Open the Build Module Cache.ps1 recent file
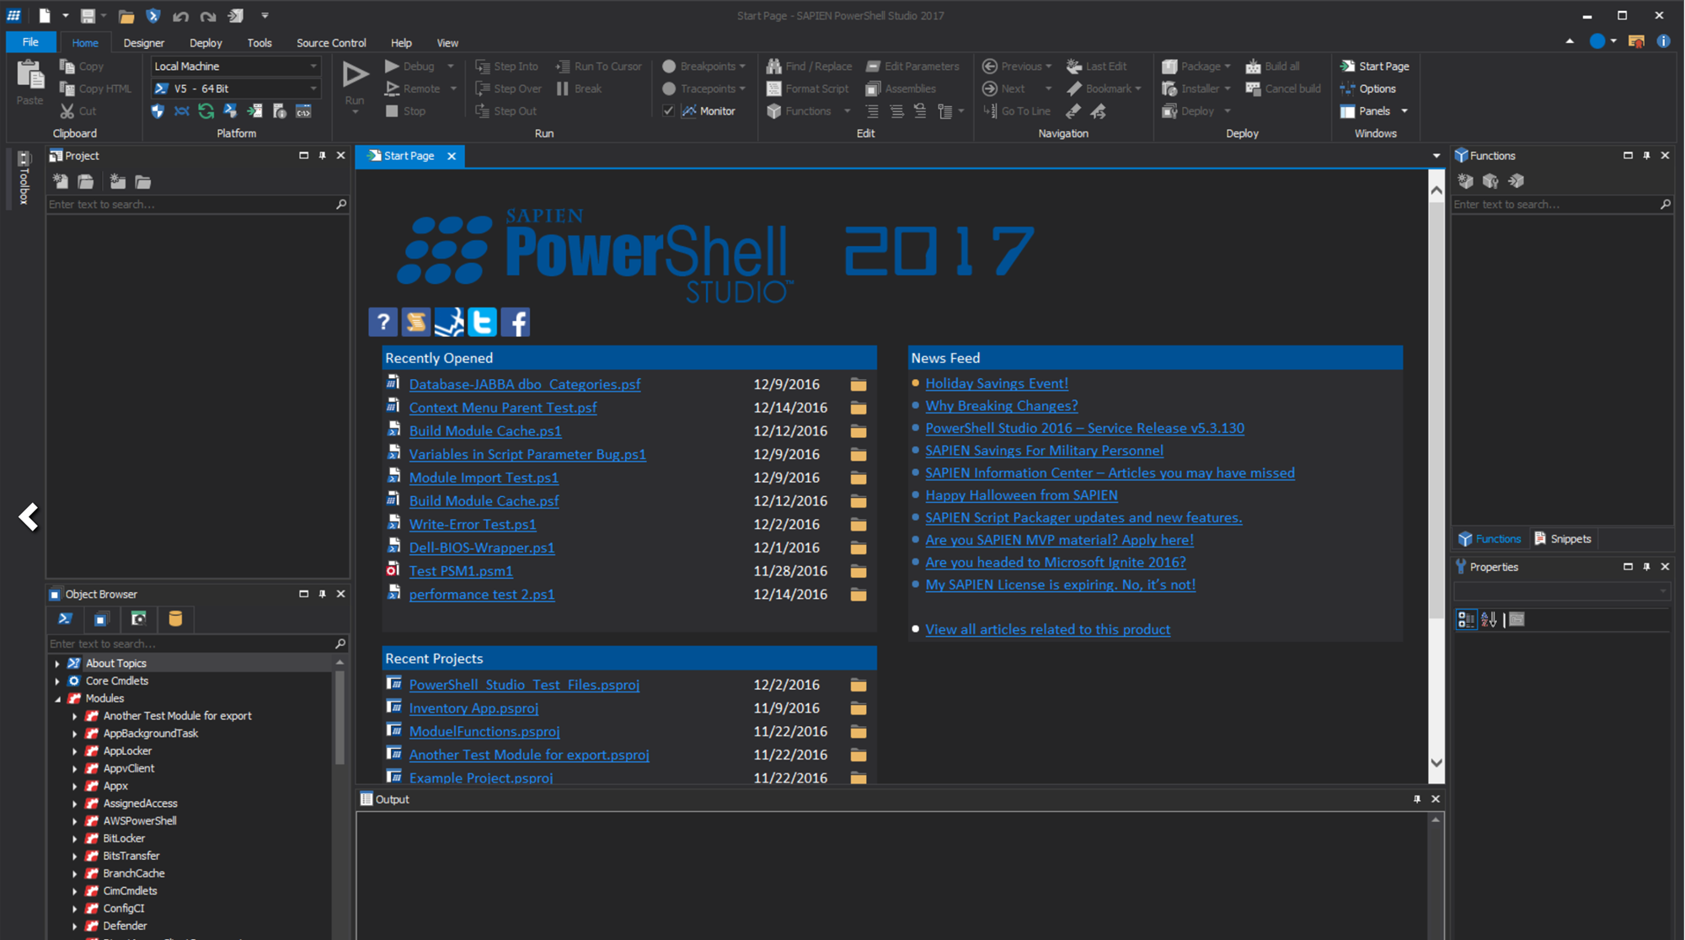This screenshot has width=1685, height=940. tap(484, 430)
